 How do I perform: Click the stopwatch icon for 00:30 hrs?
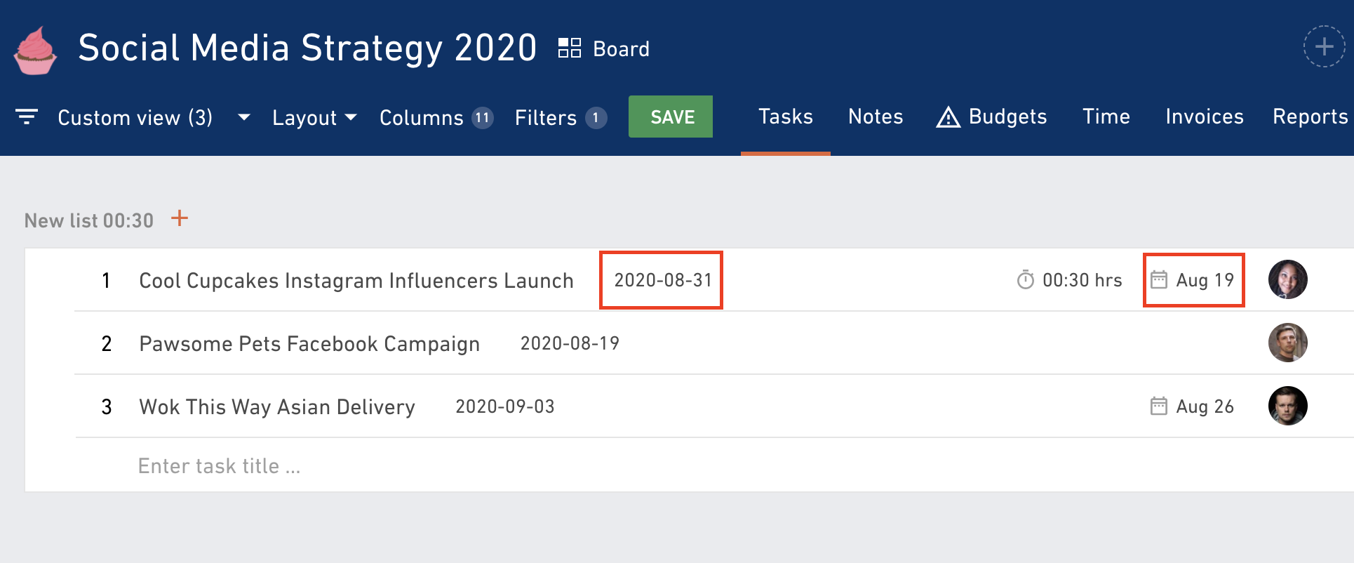point(1026,279)
